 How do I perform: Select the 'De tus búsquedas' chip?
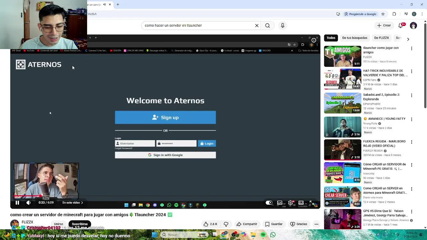click(x=355, y=38)
